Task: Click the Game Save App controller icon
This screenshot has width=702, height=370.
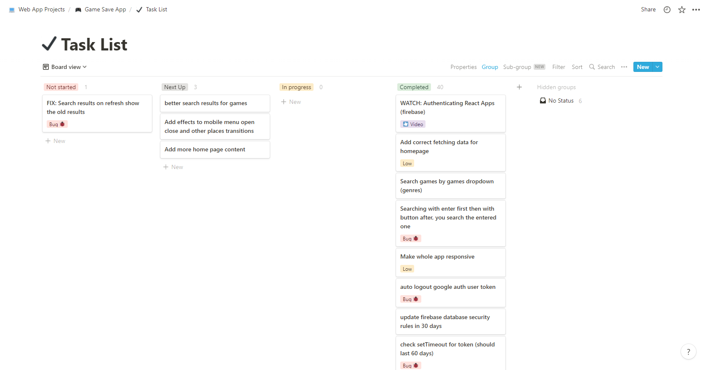Action: pyautogui.click(x=78, y=10)
